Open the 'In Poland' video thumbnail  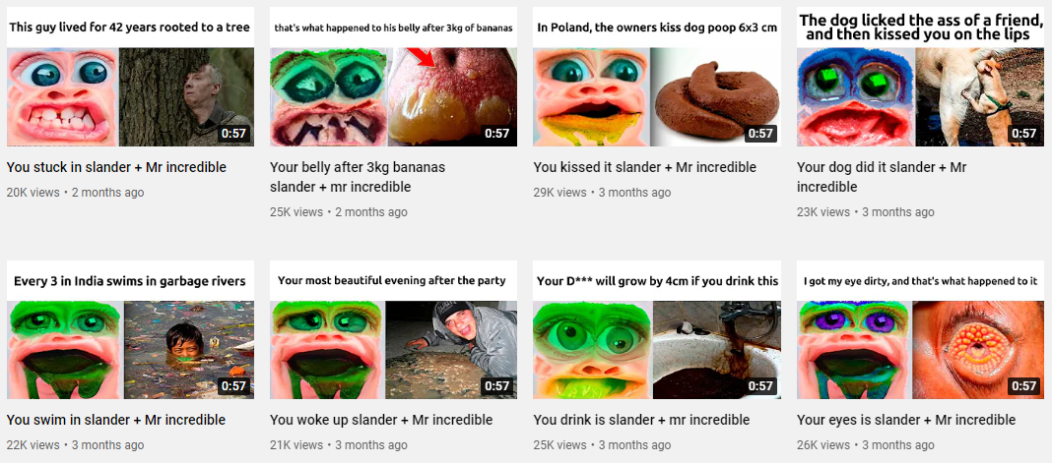(657, 77)
